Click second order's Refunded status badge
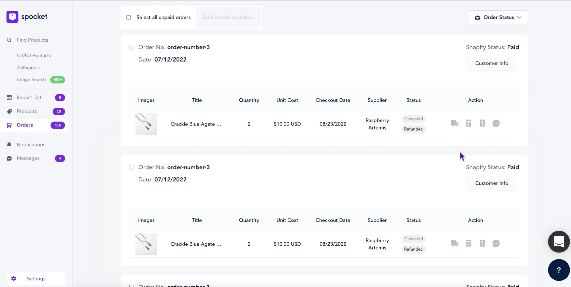 [x=413, y=249]
